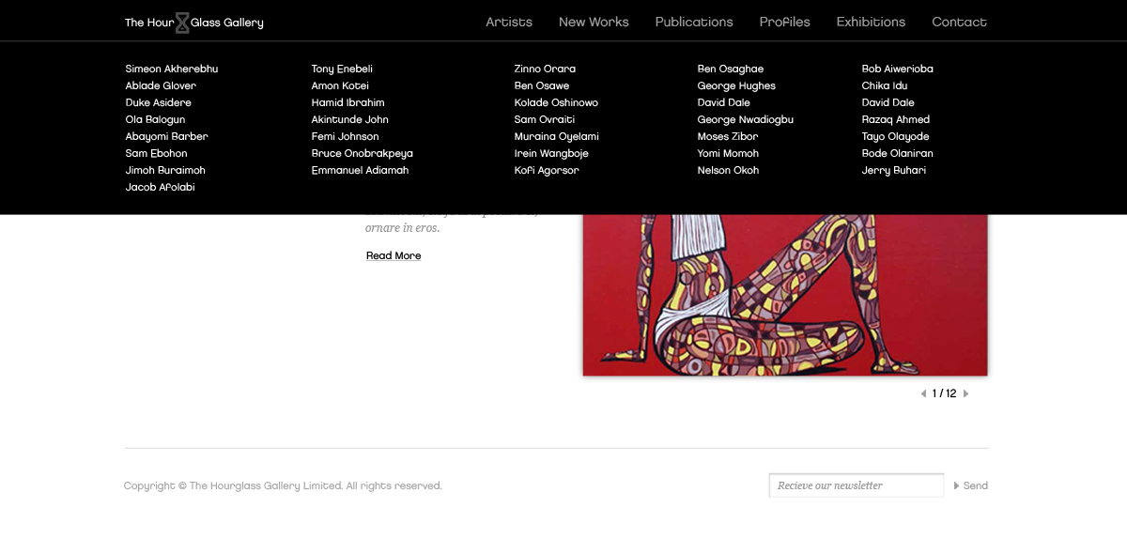
Task: Click the copyright notice text
Action: (283, 485)
